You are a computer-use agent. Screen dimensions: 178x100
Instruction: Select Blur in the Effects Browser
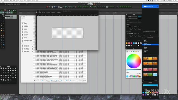point(145,41)
